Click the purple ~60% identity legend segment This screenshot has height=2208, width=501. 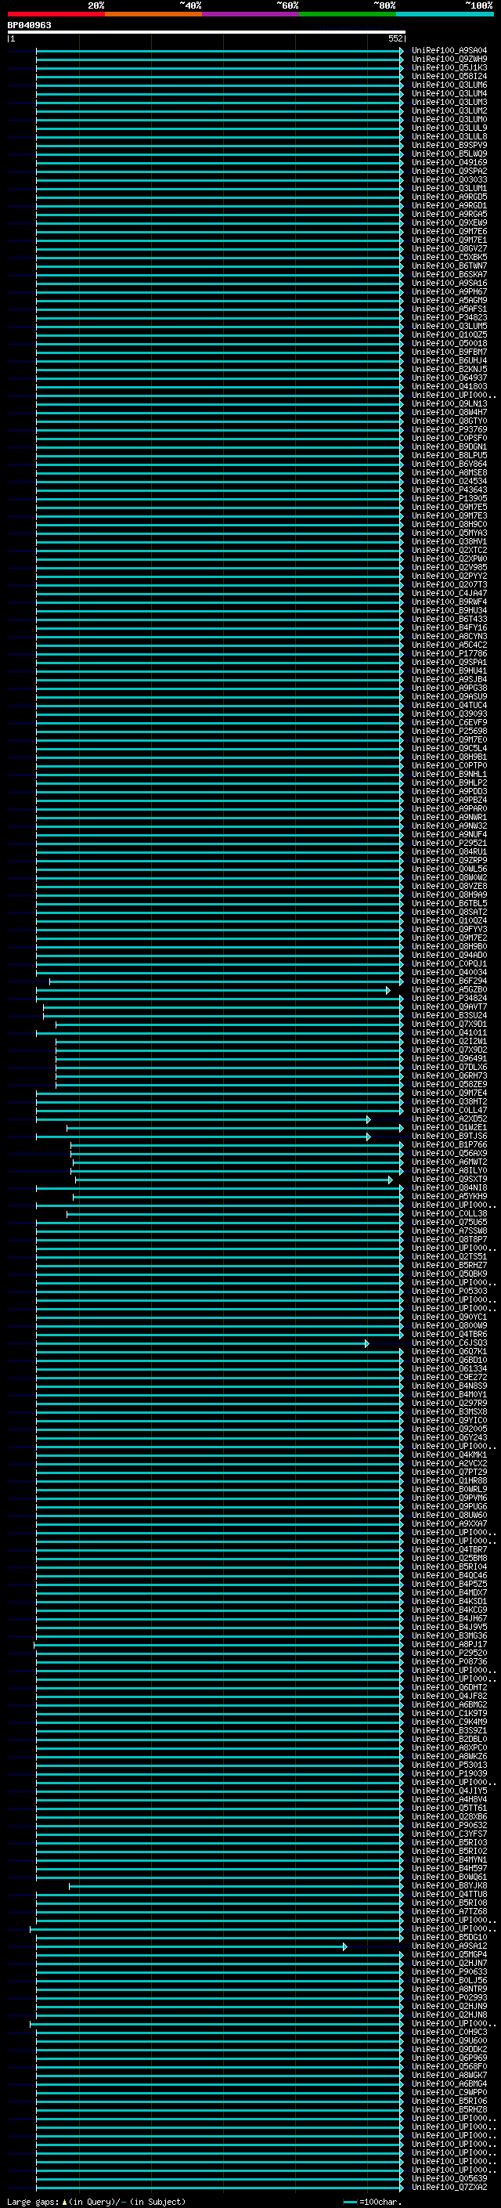251,14
